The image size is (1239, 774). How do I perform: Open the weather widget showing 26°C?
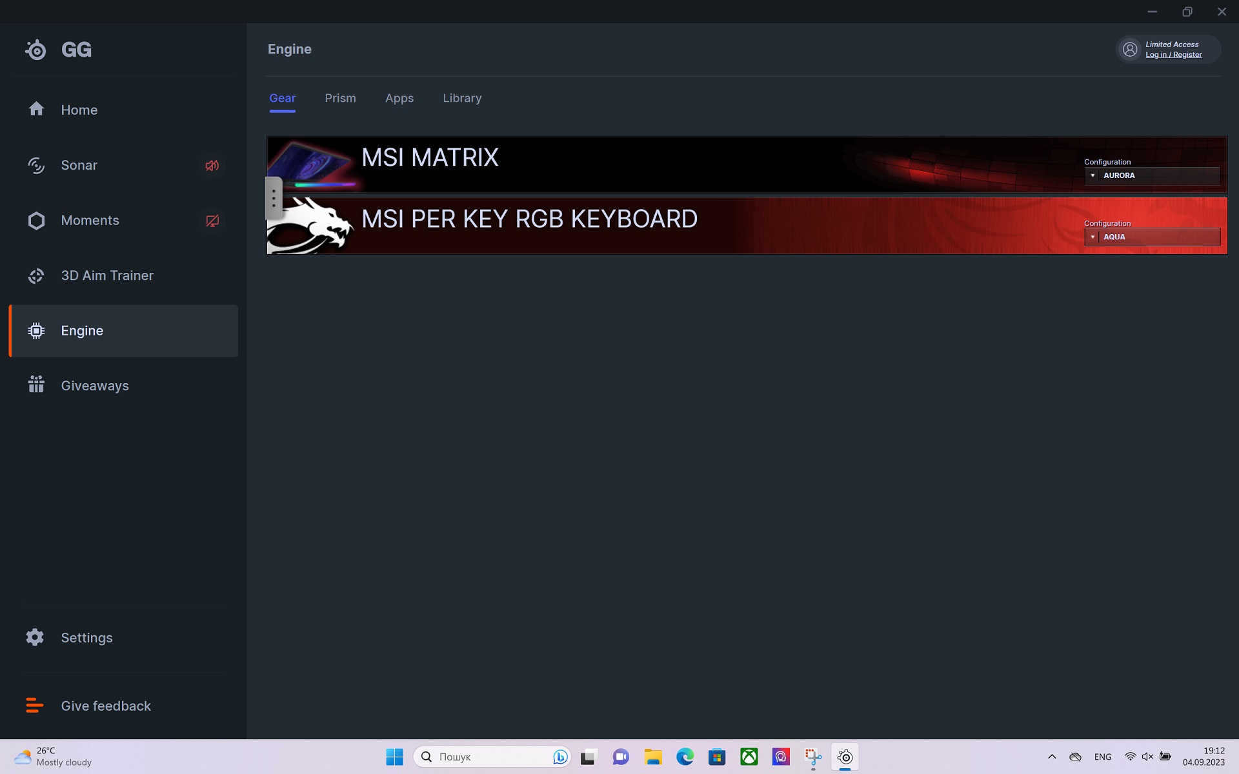(53, 757)
